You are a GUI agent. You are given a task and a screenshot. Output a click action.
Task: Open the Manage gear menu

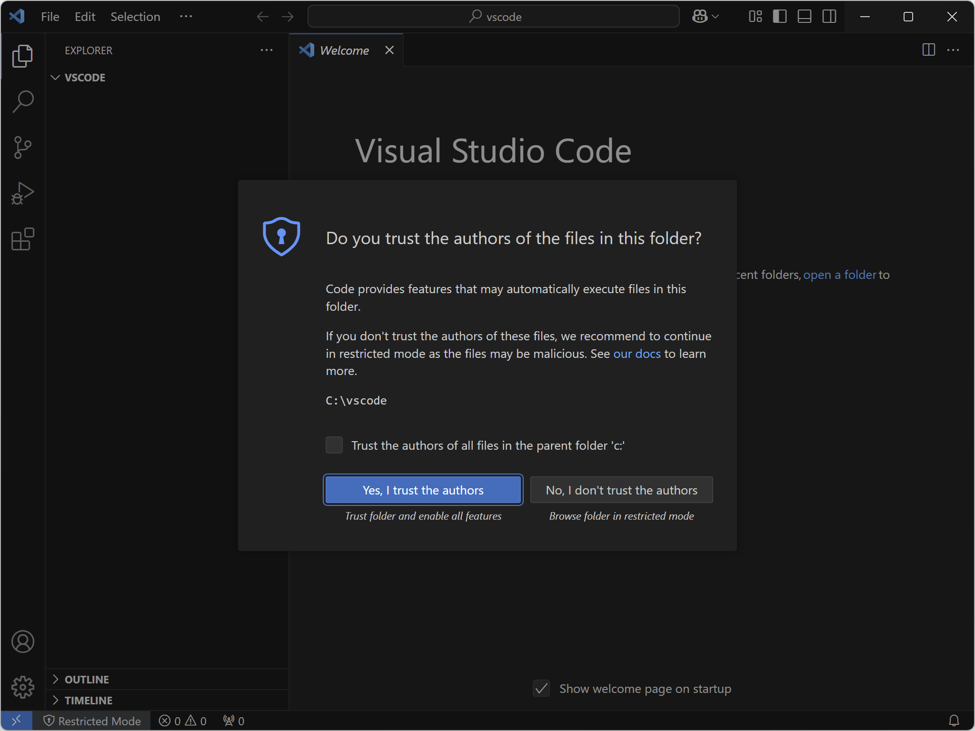(x=22, y=687)
